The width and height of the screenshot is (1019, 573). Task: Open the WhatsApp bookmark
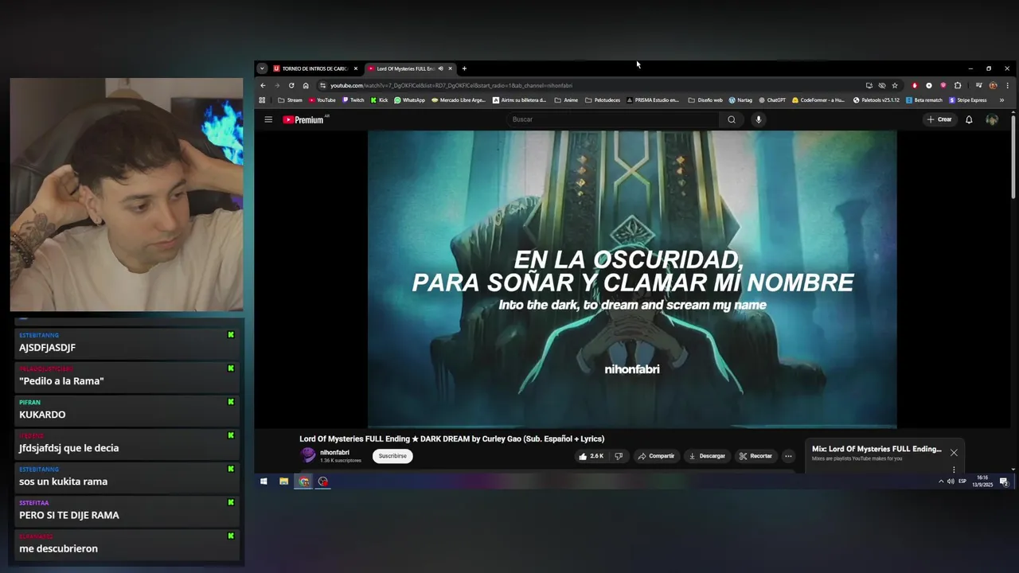click(409, 100)
